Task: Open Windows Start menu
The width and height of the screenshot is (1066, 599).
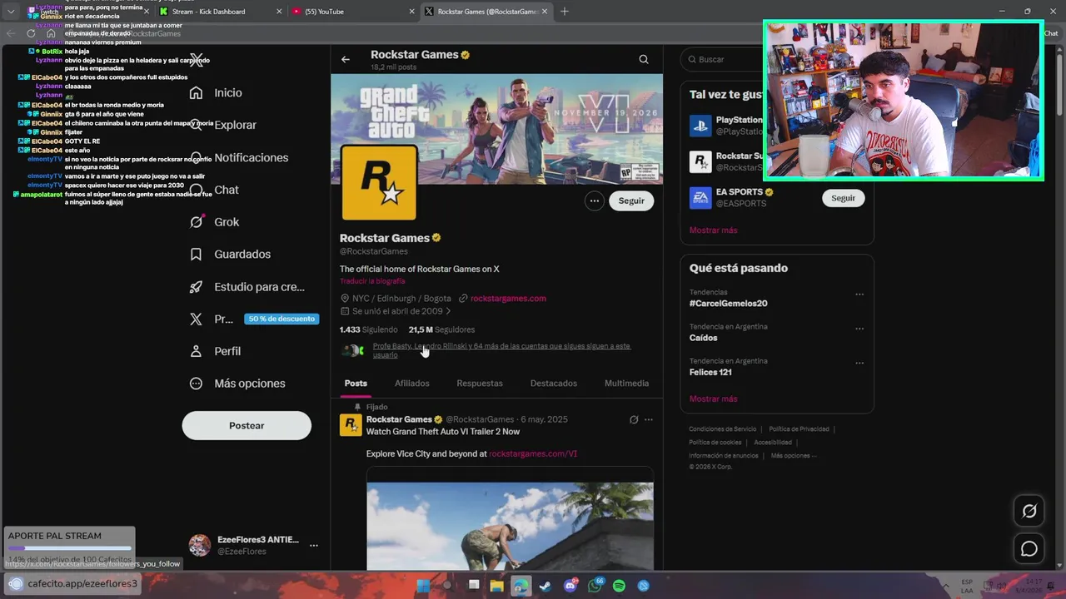Action: coord(423,586)
